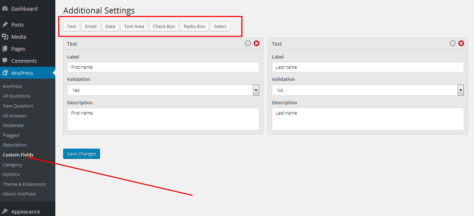This screenshot has height=216, width=474.
Task: Add a Check Box field
Action: pos(164,26)
